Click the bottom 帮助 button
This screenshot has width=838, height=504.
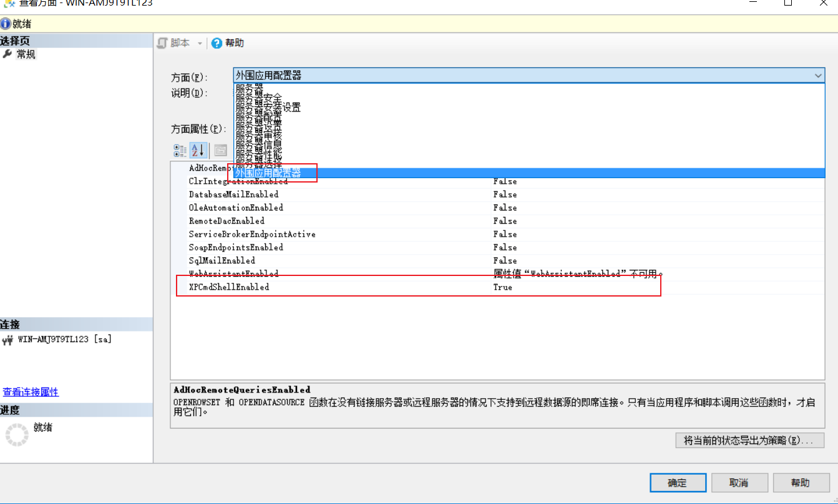click(x=801, y=483)
